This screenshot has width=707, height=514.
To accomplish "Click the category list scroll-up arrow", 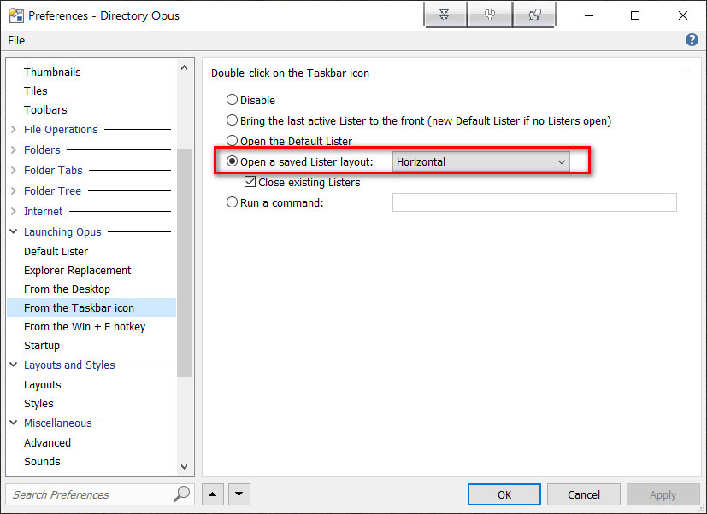I will (185, 68).
